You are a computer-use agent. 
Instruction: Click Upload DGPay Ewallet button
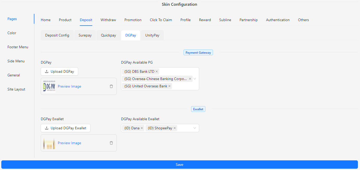(x=65, y=128)
